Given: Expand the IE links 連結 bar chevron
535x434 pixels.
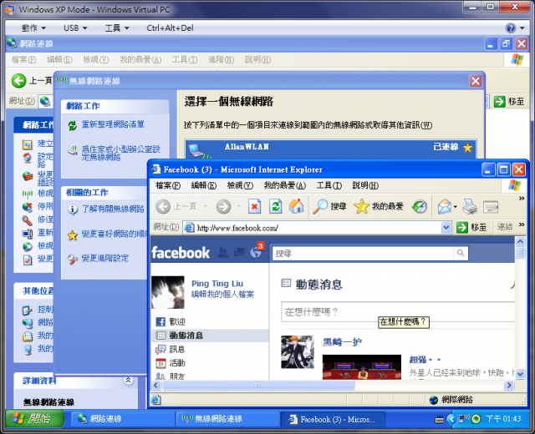Looking at the screenshot, I should coord(522,225).
